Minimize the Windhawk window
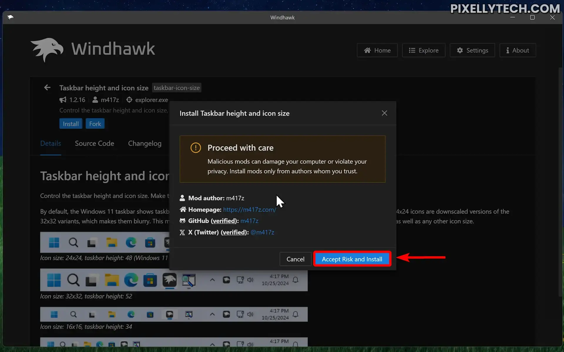Viewport: 564px width, 352px height. (x=513, y=17)
